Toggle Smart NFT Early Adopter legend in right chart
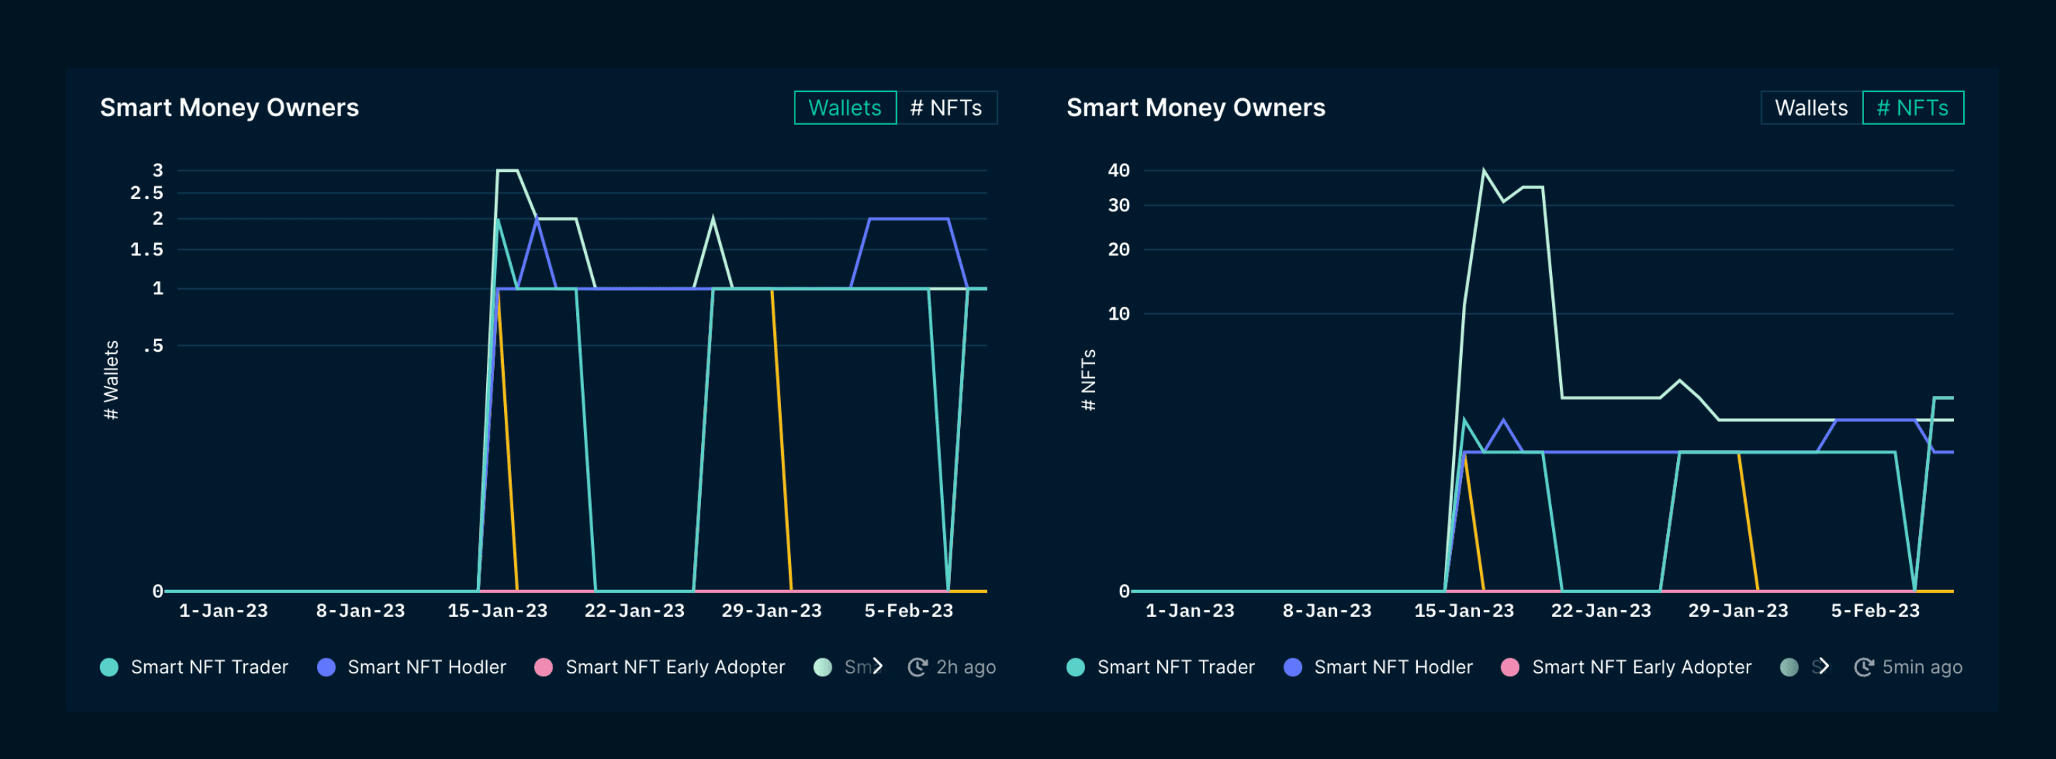This screenshot has height=759, width=2056. (1627, 667)
